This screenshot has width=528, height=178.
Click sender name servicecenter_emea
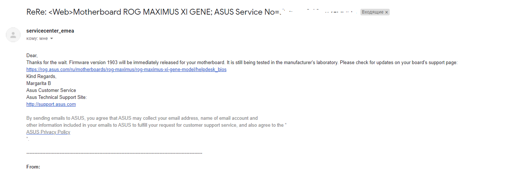tap(50, 31)
